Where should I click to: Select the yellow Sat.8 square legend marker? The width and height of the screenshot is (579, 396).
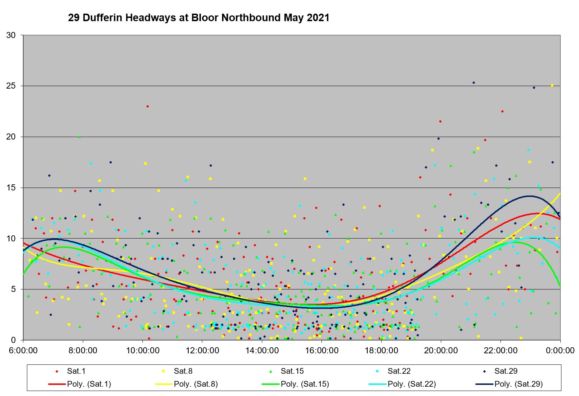point(164,371)
